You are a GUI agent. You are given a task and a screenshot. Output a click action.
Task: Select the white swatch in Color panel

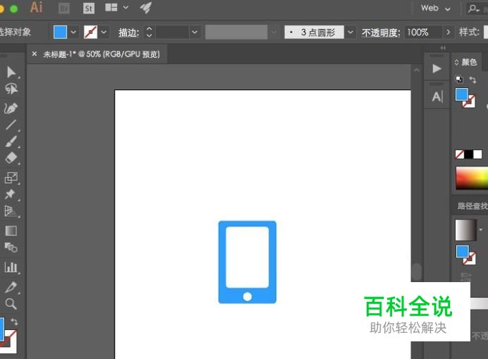click(477, 154)
